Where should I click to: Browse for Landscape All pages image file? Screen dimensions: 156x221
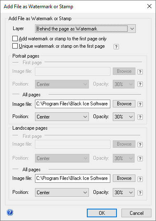tap(124, 178)
